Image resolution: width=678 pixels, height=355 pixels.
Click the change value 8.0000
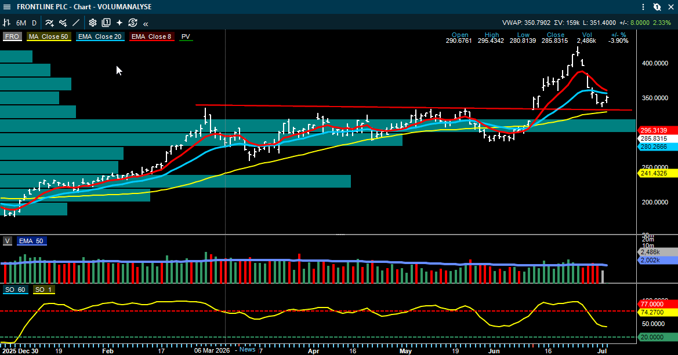pos(640,23)
